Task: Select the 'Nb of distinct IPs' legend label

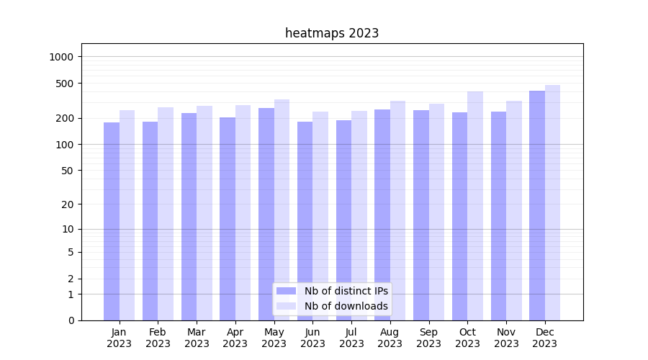Action: click(x=346, y=291)
